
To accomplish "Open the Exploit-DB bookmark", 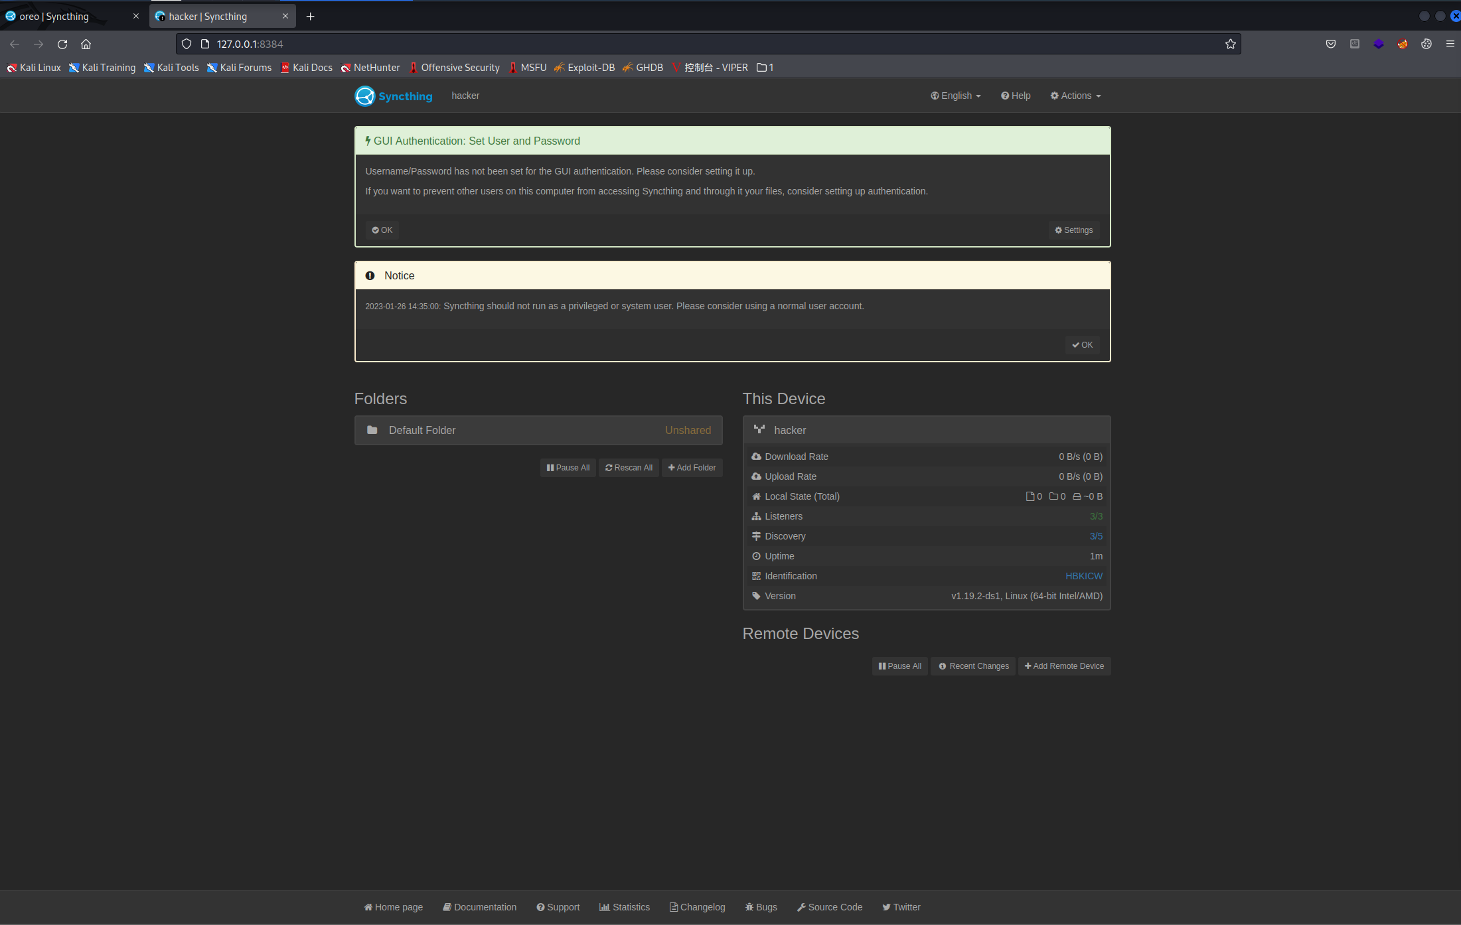I will point(585,68).
